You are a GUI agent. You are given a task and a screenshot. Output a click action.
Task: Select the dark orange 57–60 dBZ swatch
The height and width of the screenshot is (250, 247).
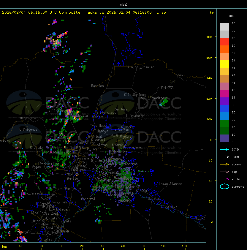coord(224,49)
